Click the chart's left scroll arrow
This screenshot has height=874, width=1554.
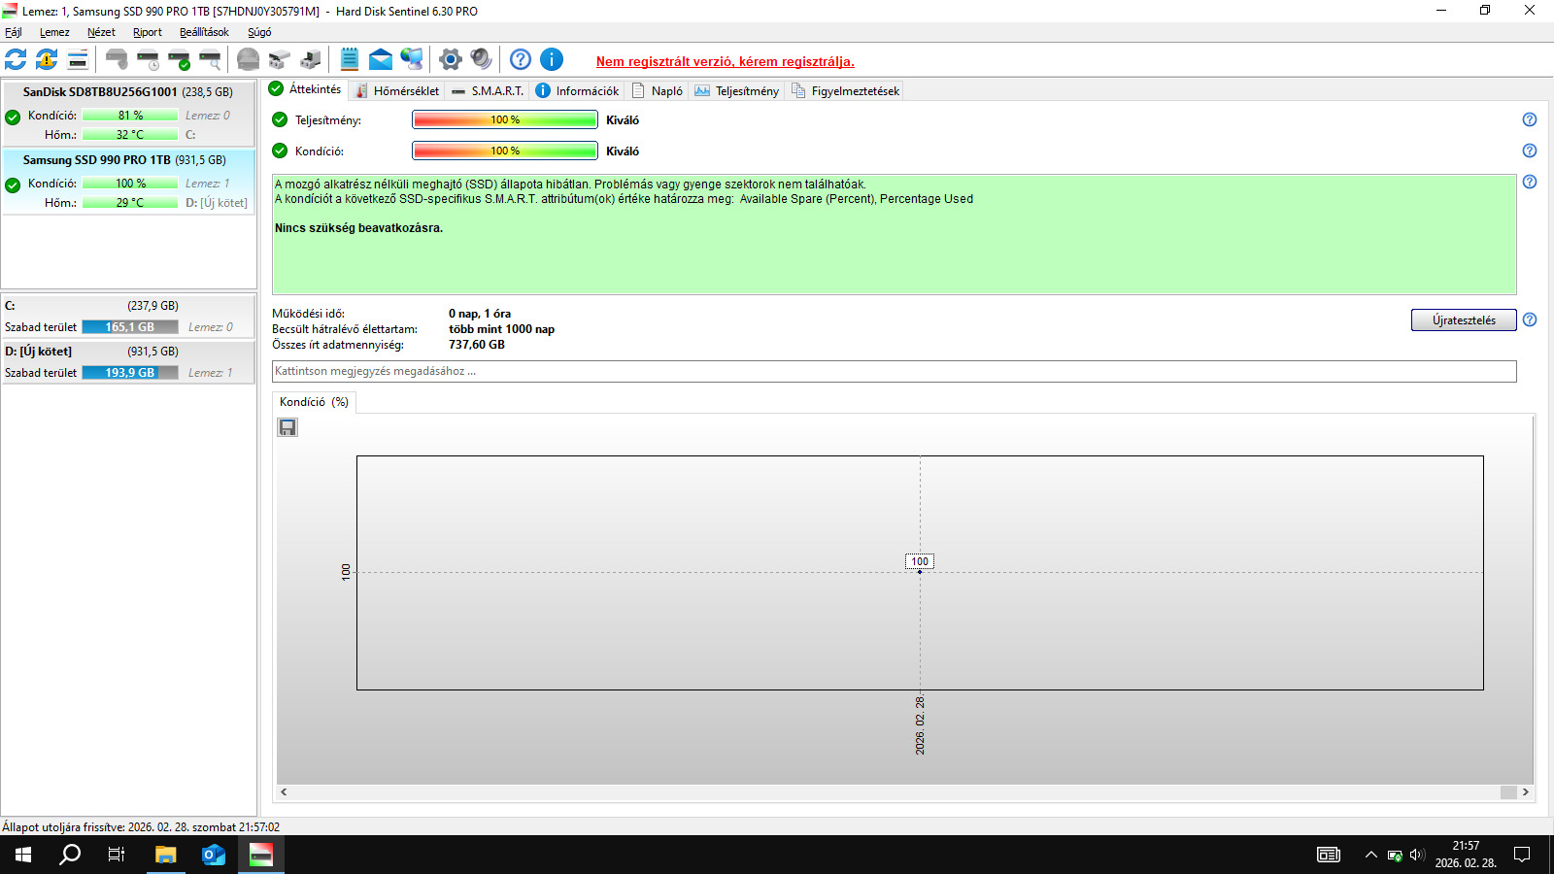click(284, 792)
